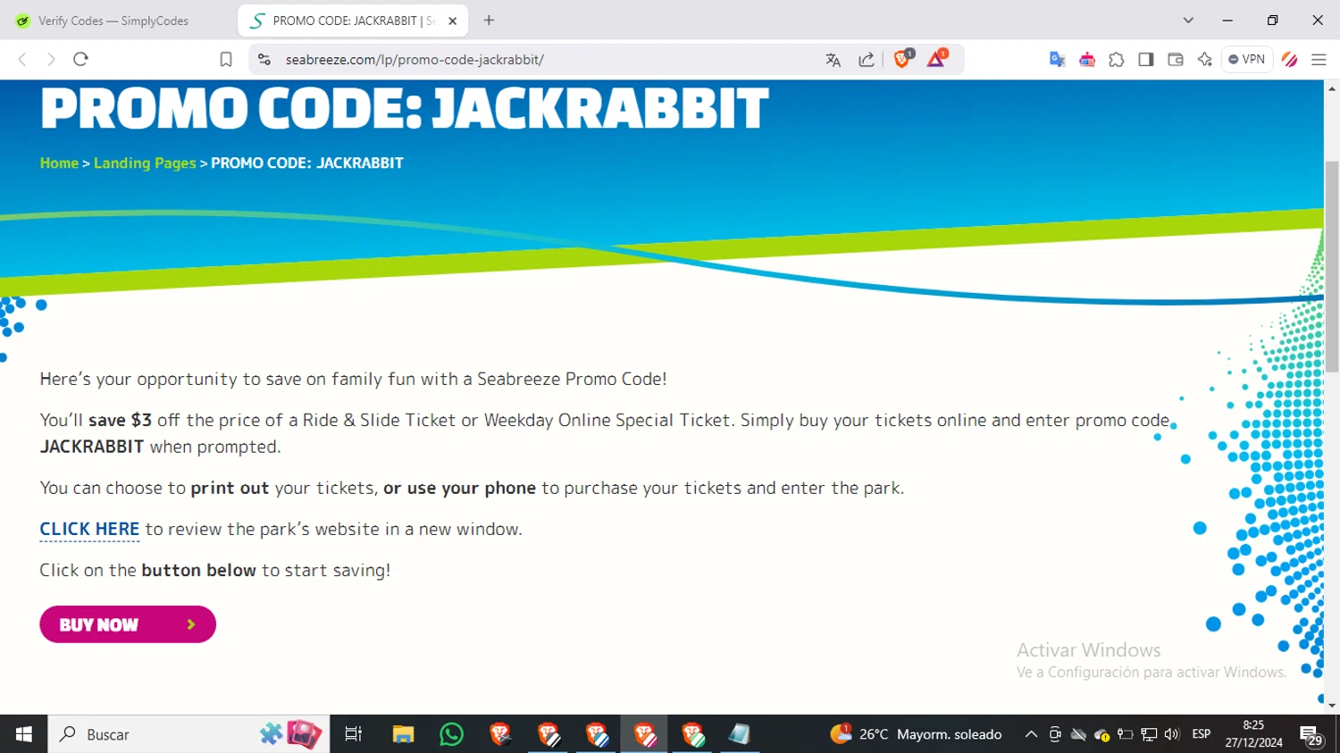Open the Brave Wallet icon
Image resolution: width=1340 pixels, height=753 pixels.
point(1176,60)
